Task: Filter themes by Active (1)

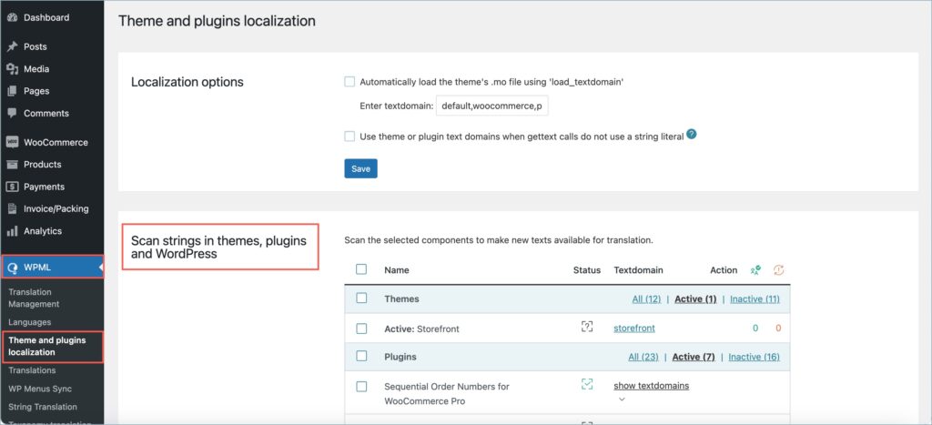Action: (x=695, y=299)
